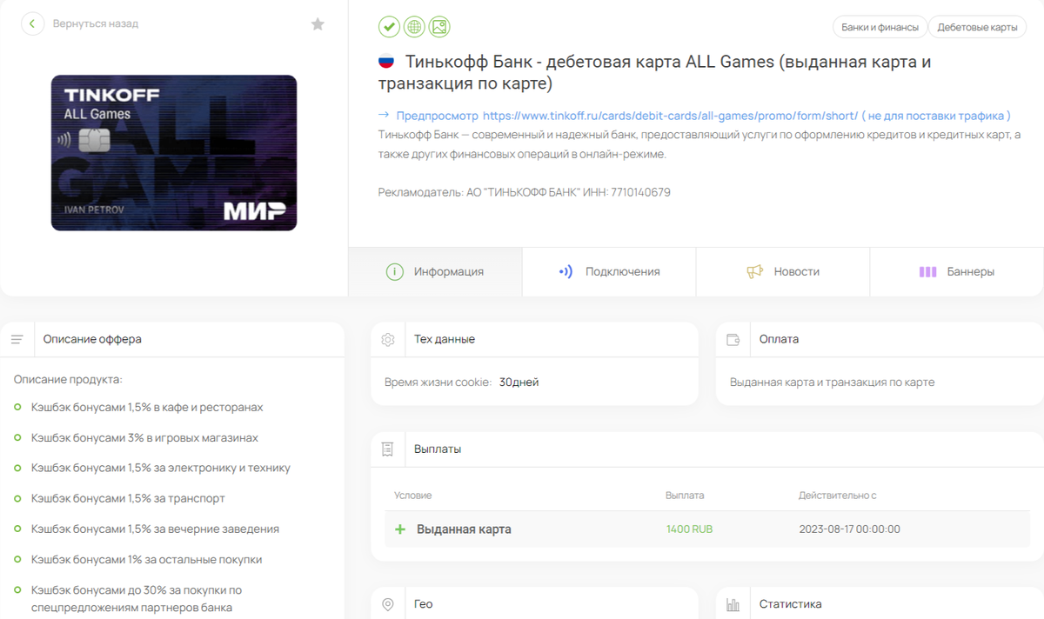
Task: Click the purple bars icon in Баннеры tab
Action: 927,271
